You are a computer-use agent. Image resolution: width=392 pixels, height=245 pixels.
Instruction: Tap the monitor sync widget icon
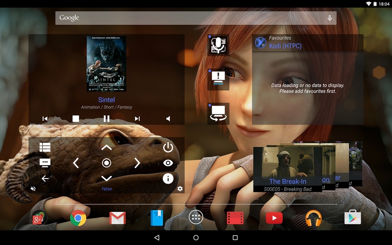pos(218,113)
